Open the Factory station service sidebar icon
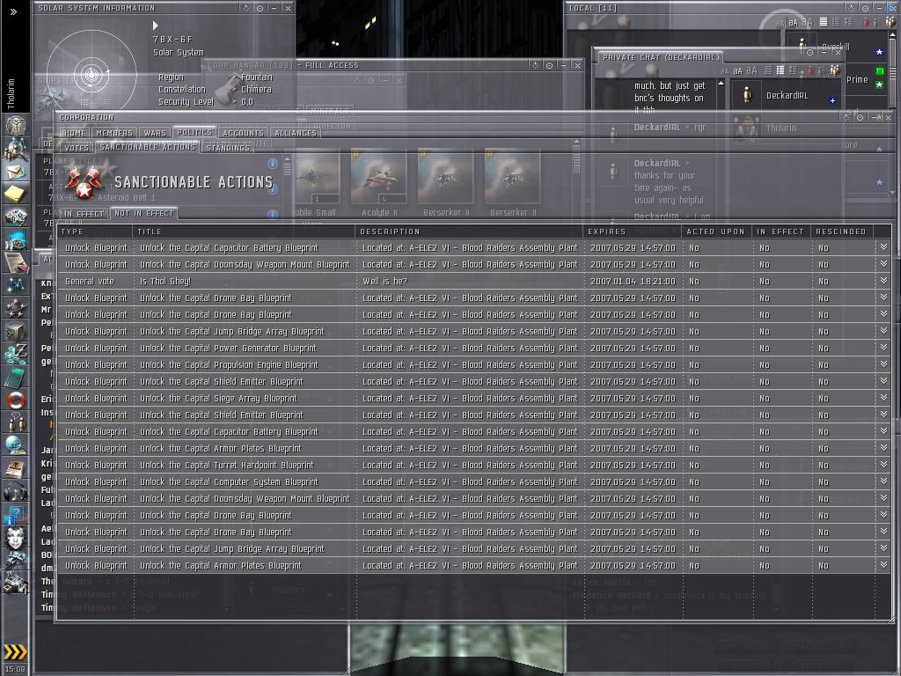 point(16,583)
